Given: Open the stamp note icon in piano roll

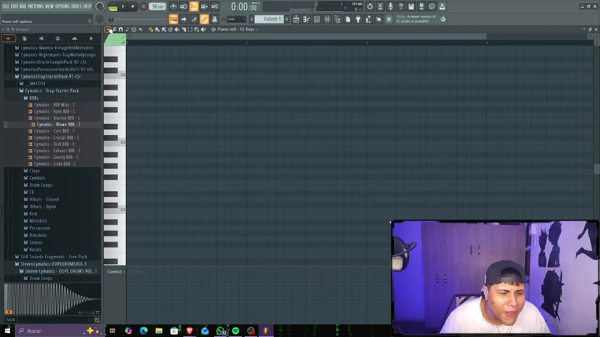Looking at the screenshot, I should (127, 29).
